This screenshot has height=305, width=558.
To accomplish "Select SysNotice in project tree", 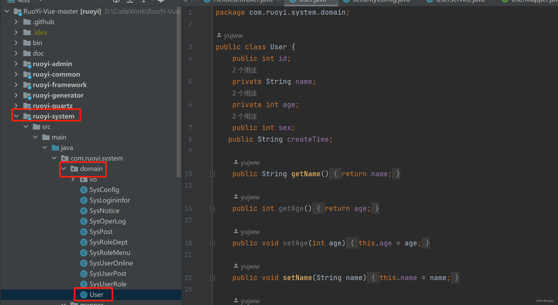I will [104, 211].
